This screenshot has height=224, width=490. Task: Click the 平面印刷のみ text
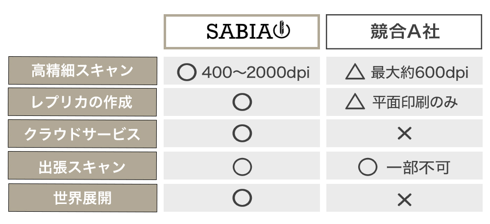click(x=415, y=102)
